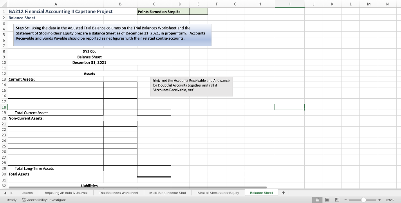Click the Accounts Receivable hint box

191,86
